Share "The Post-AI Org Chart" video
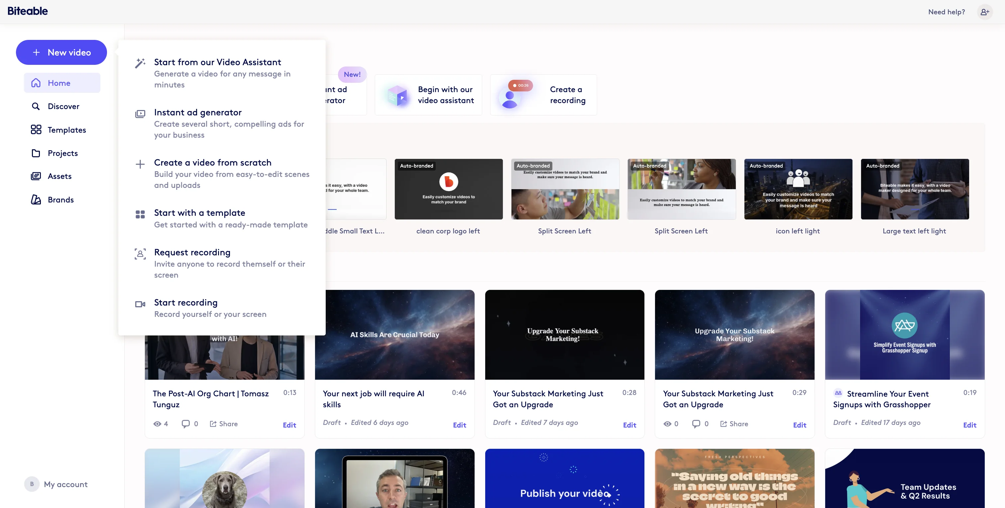This screenshot has height=508, width=1005. pos(224,424)
